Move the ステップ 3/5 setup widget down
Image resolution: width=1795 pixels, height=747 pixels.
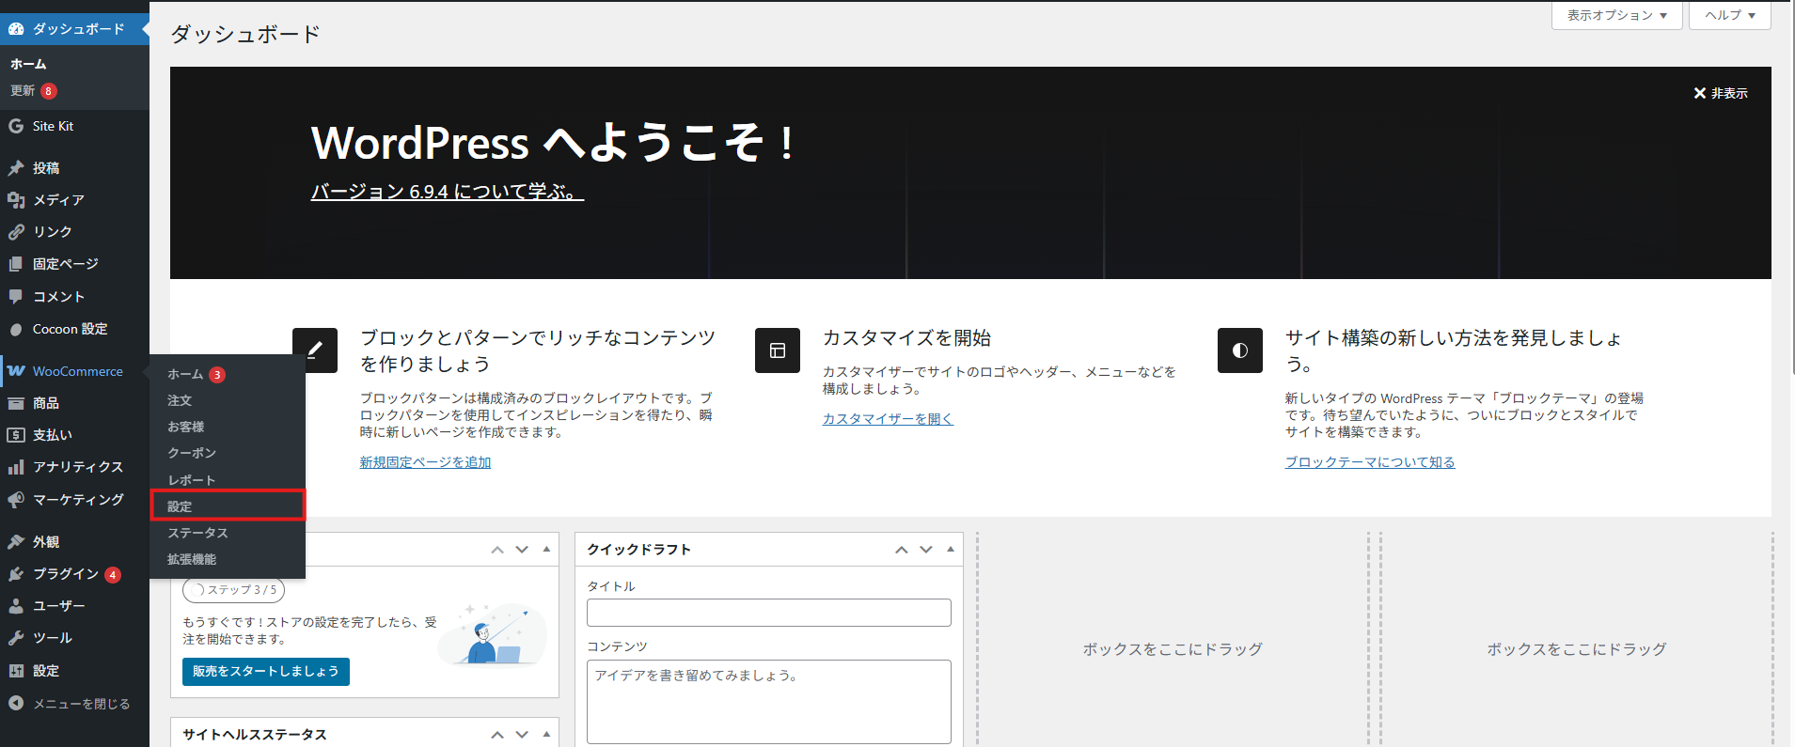522,550
